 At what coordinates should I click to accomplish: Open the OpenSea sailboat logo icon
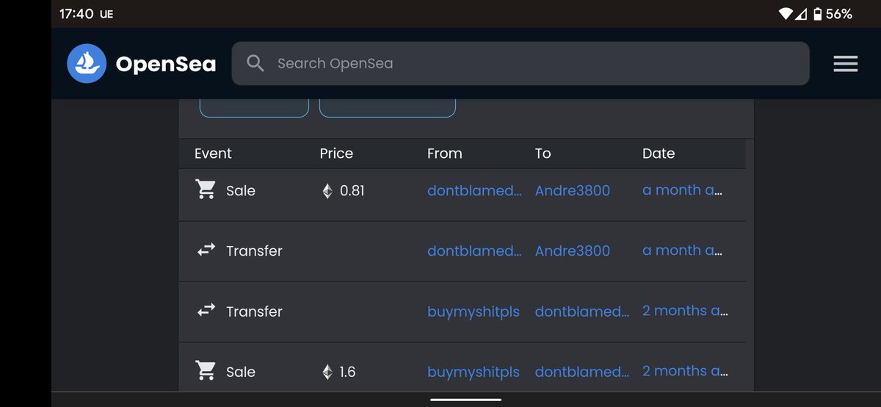87,64
